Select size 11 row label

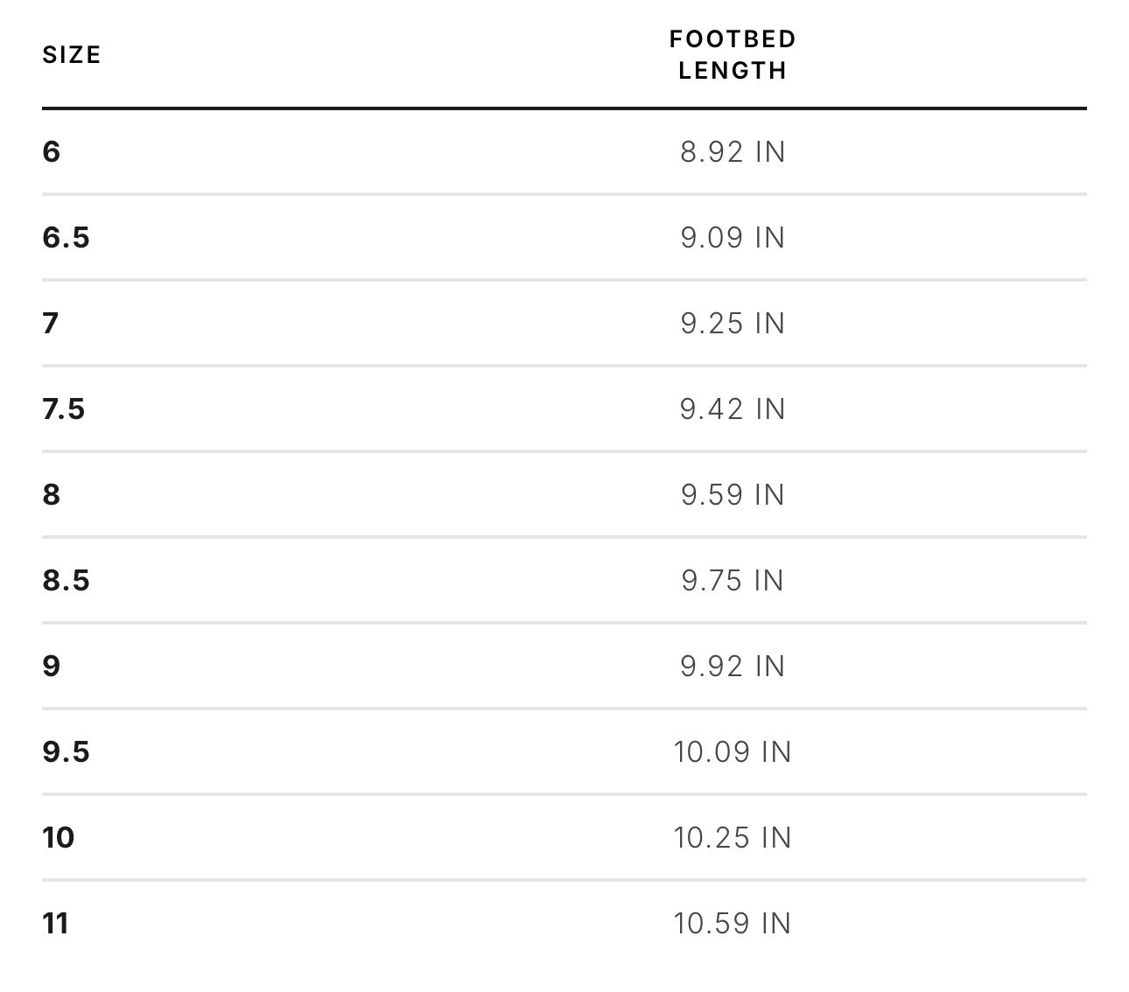(x=55, y=924)
